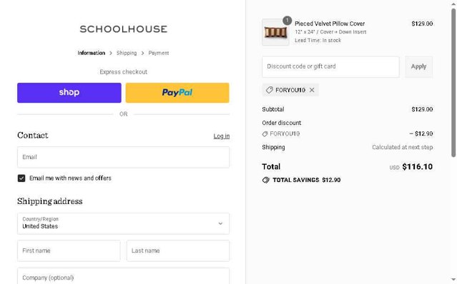Viewport: 457px width, 284px height.
Task: Pay with Shop express checkout
Action: coord(69,93)
